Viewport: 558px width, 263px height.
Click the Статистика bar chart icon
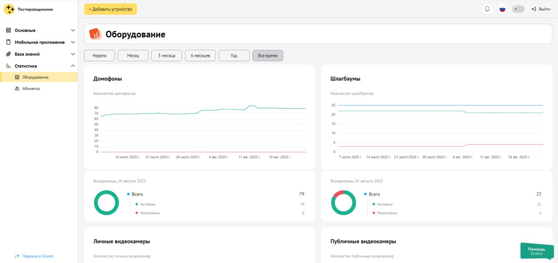pyautogui.click(x=8, y=66)
